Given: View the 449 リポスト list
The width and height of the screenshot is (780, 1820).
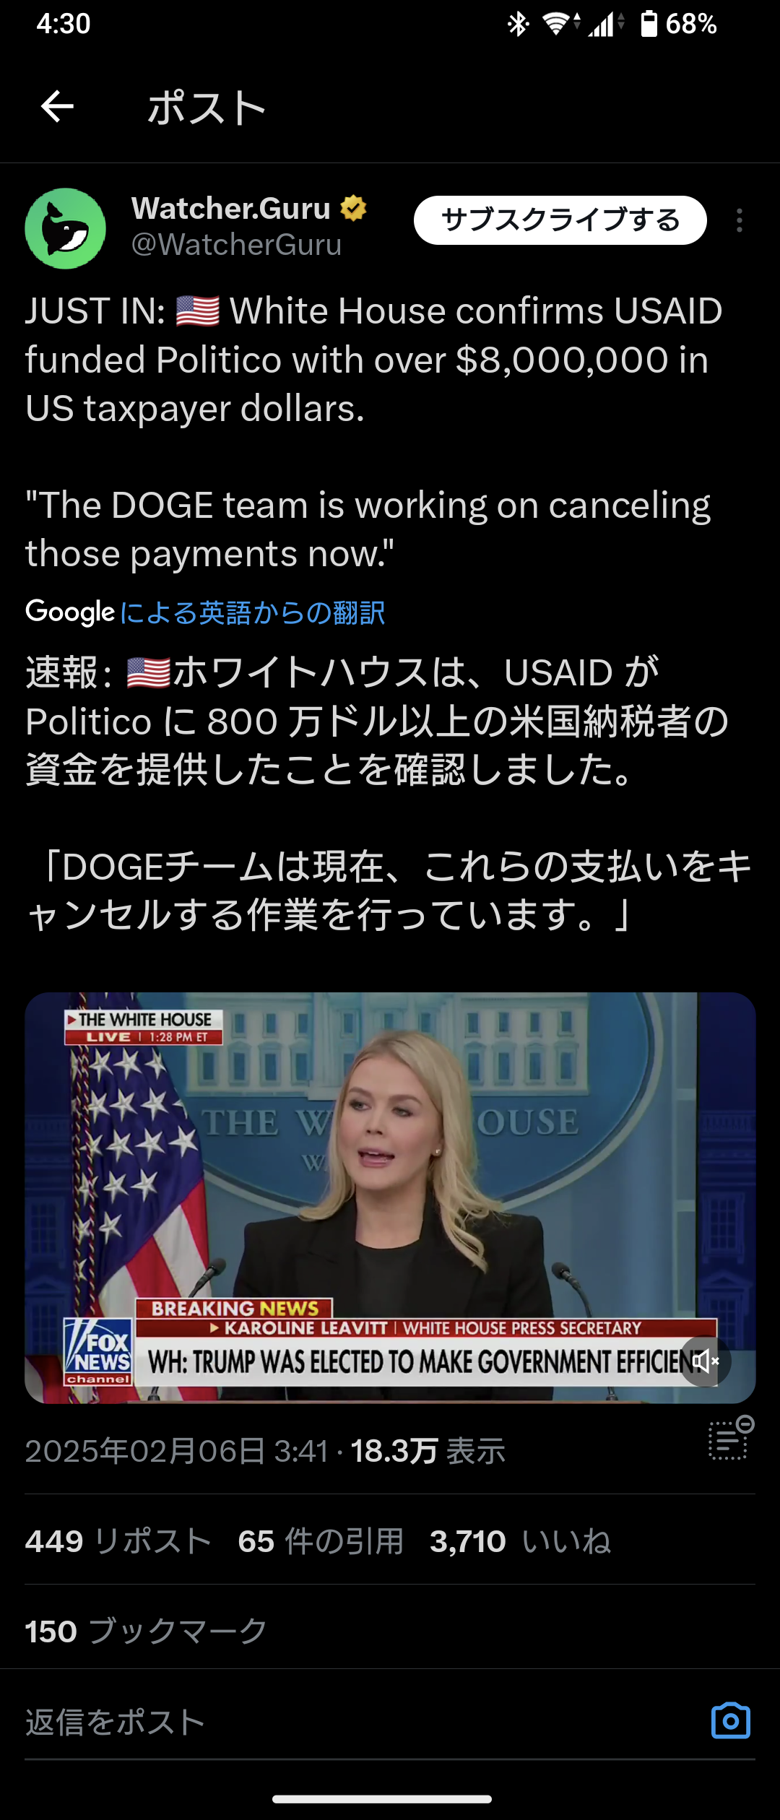Looking at the screenshot, I should [x=118, y=1541].
